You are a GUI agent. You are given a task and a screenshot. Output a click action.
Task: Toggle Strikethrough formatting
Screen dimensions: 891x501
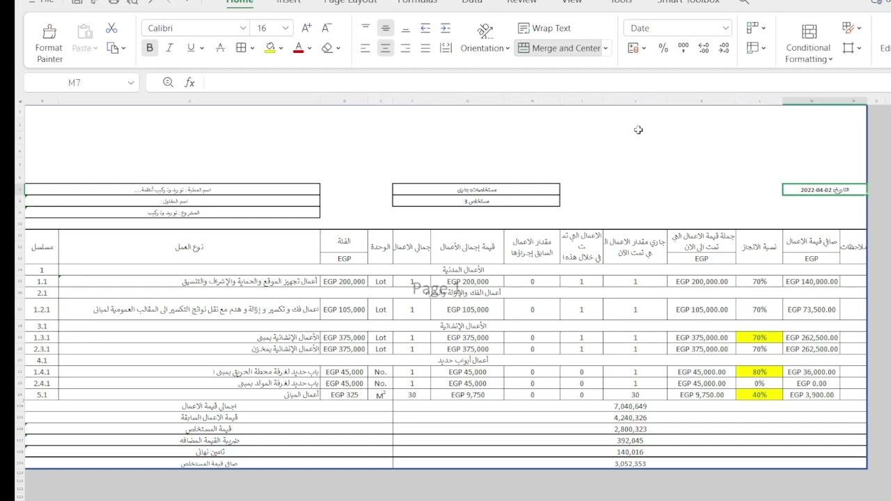220,48
